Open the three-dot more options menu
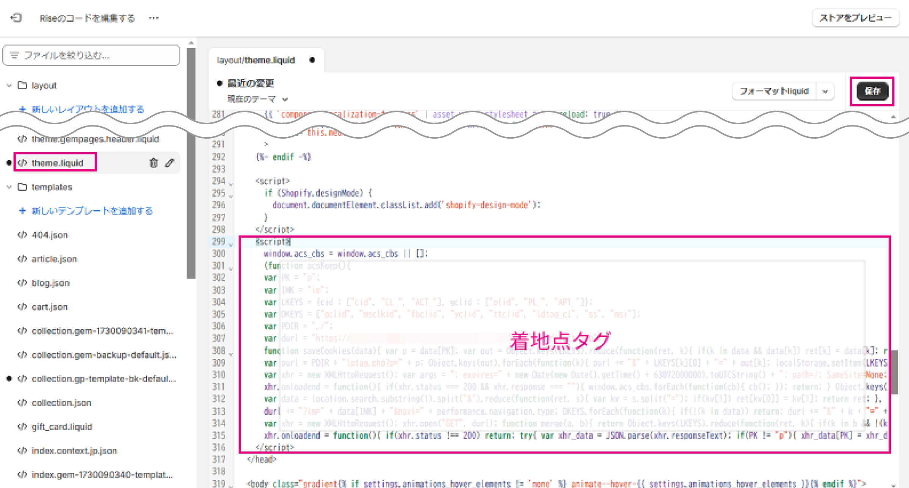 pyautogui.click(x=154, y=18)
